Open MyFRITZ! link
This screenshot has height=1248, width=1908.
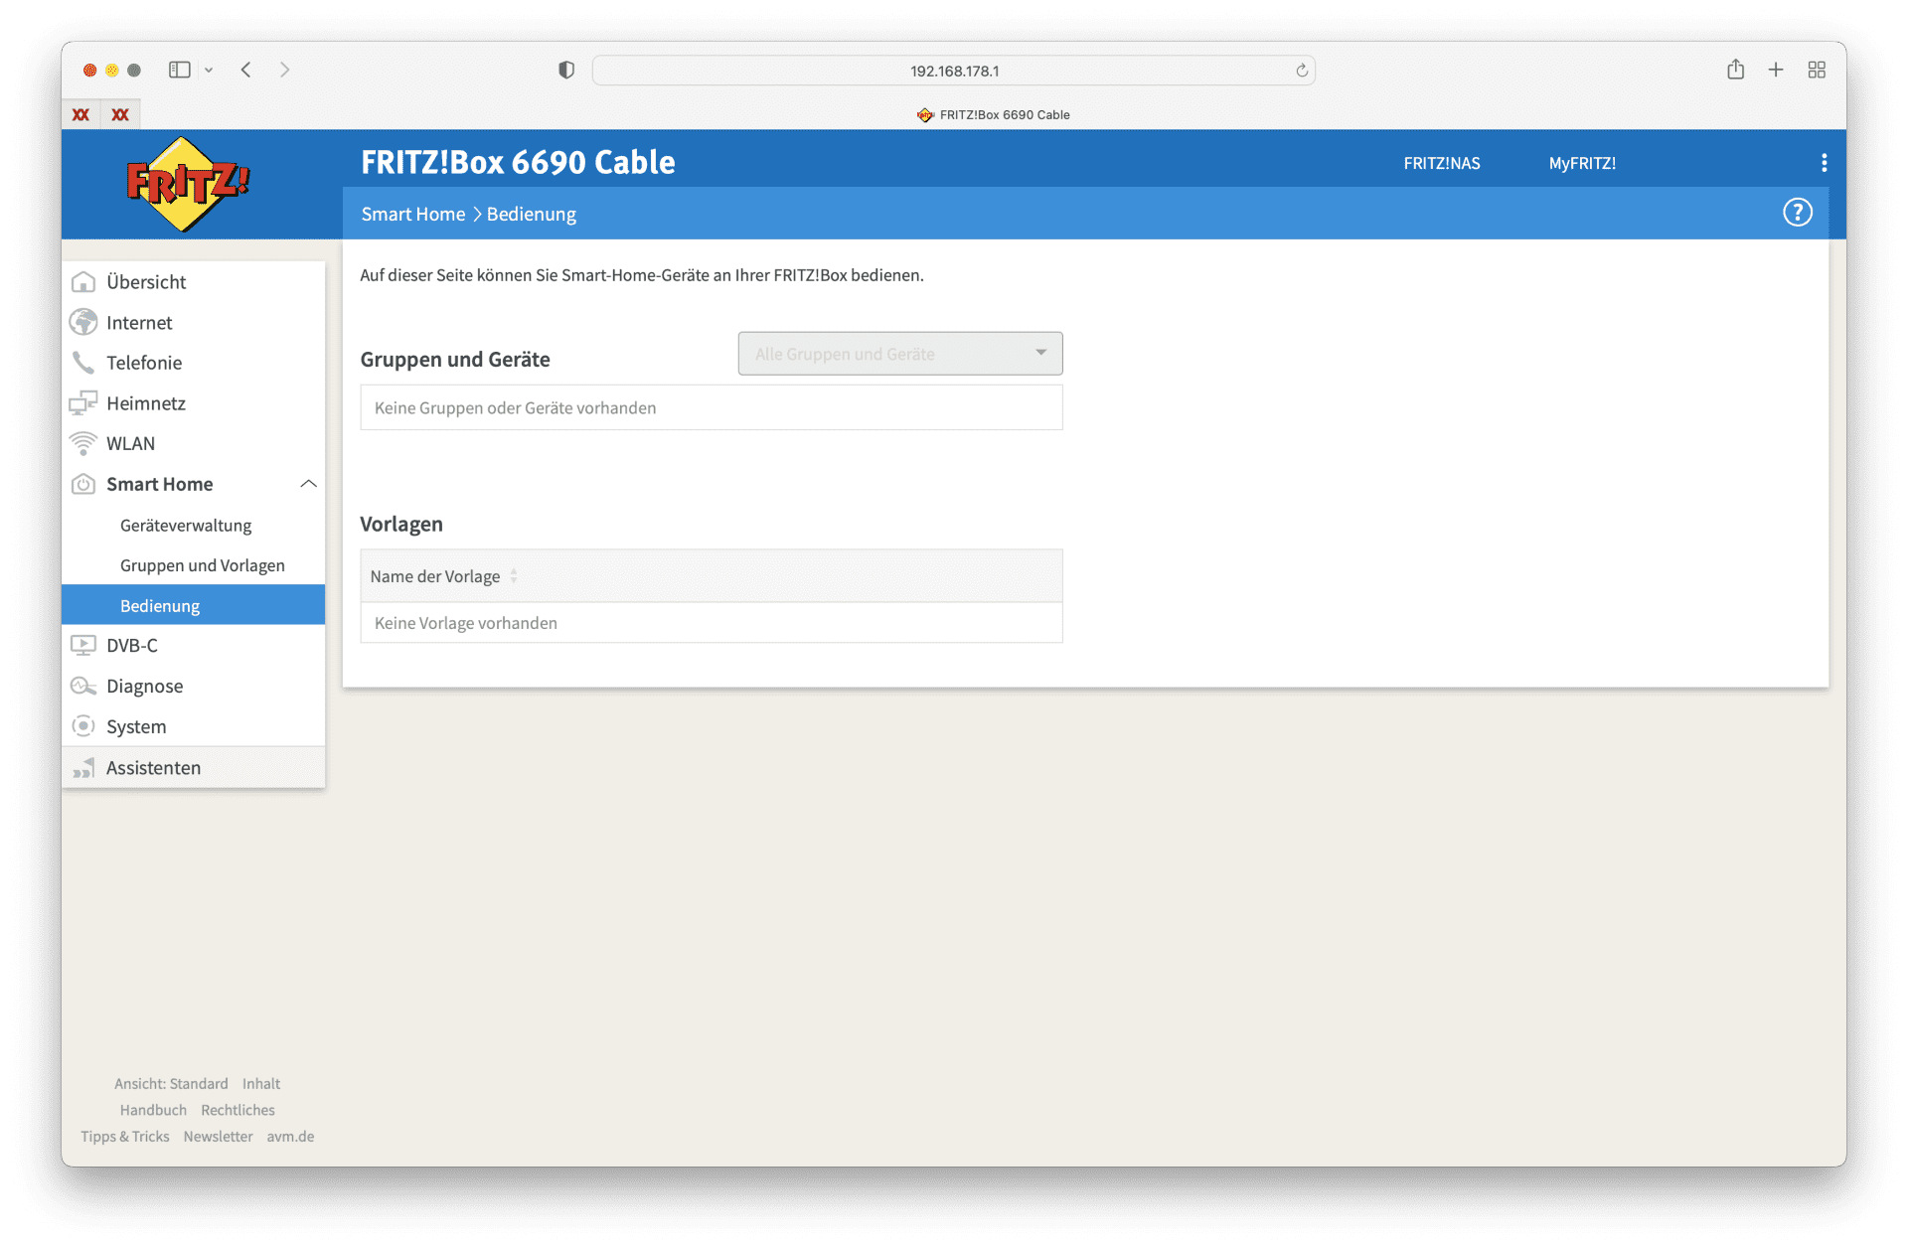click(x=1582, y=163)
